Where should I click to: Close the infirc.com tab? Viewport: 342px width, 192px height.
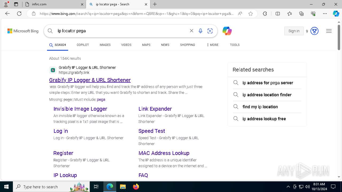[x=82, y=4]
